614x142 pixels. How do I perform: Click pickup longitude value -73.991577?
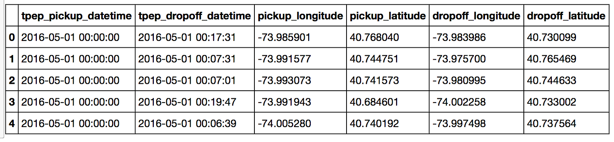(x=284, y=59)
